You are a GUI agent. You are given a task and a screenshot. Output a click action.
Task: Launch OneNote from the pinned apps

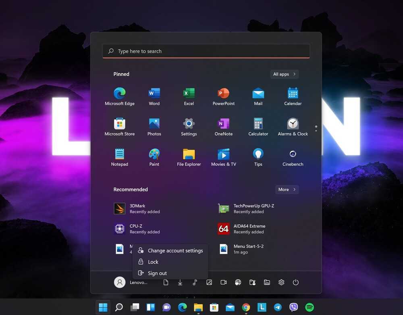[223, 127]
